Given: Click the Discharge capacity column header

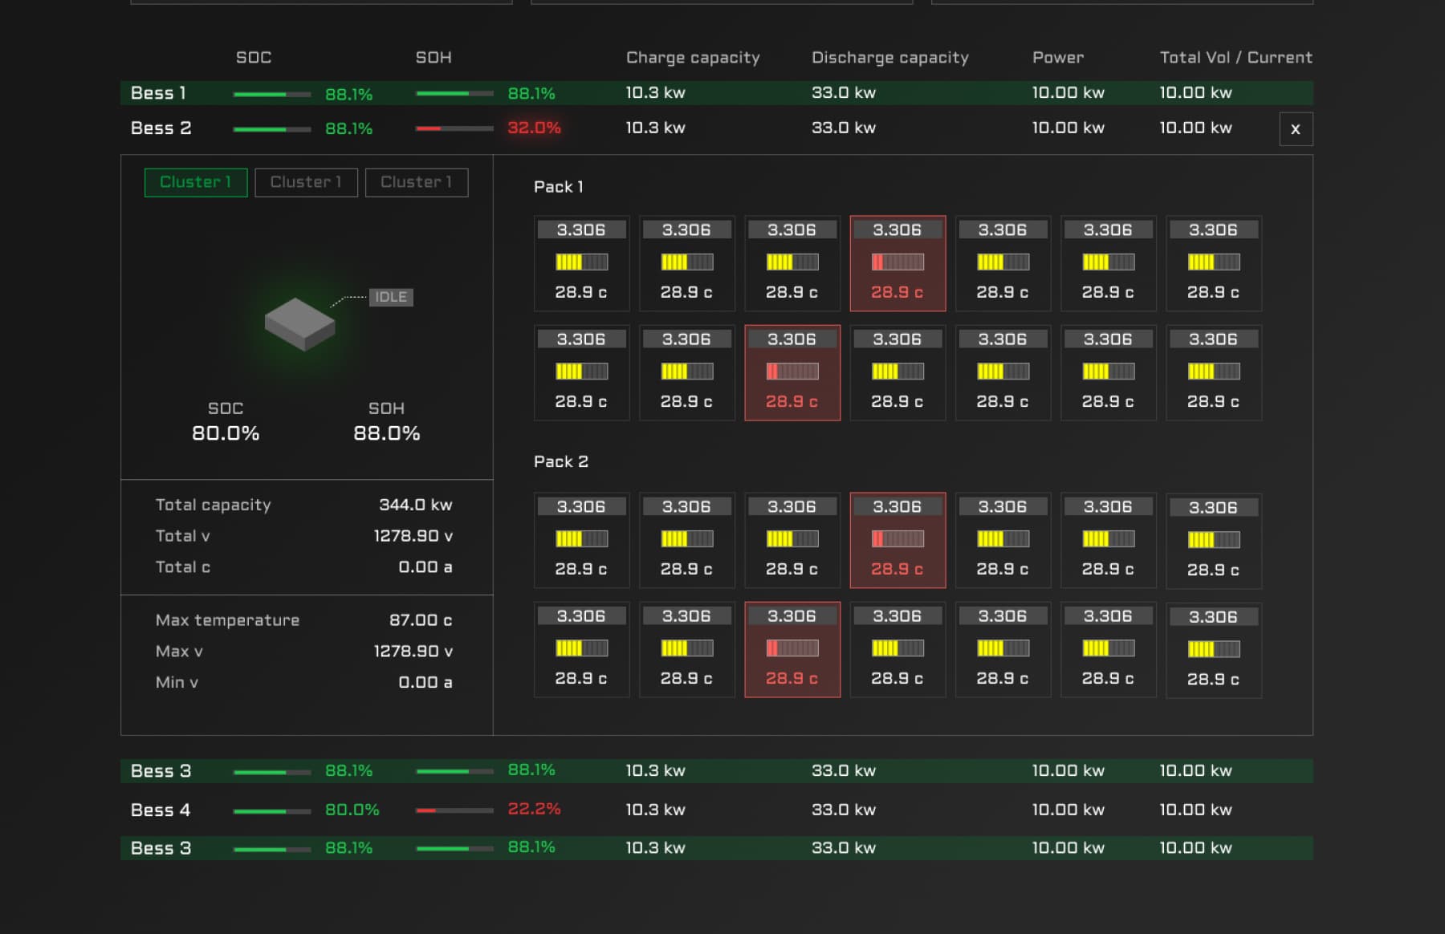Looking at the screenshot, I should click(x=889, y=57).
